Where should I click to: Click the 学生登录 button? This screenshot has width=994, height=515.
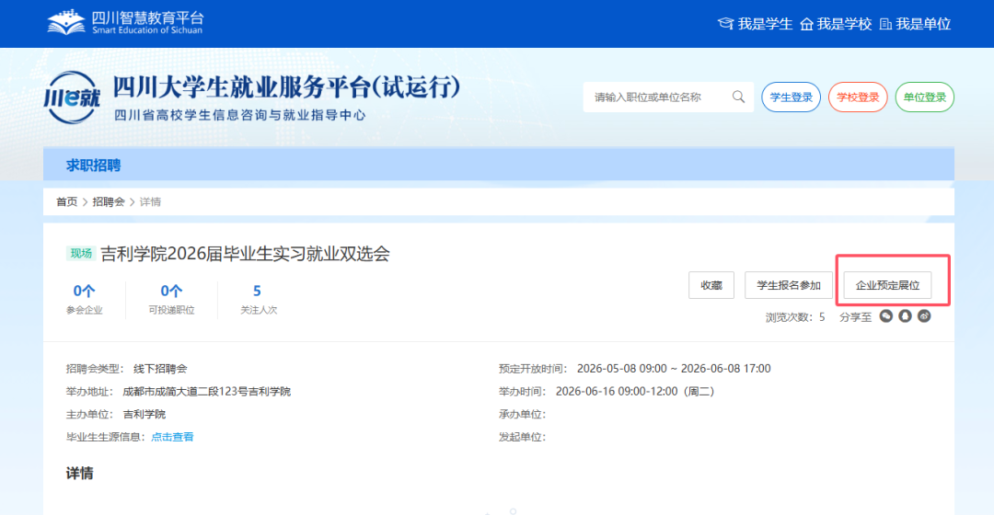pyautogui.click(x=792, y=97)
